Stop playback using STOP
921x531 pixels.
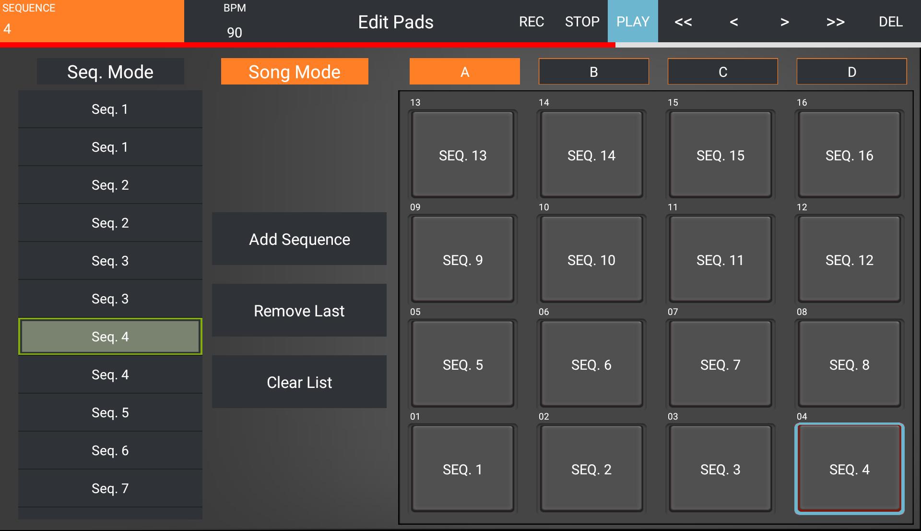(582, 22)
